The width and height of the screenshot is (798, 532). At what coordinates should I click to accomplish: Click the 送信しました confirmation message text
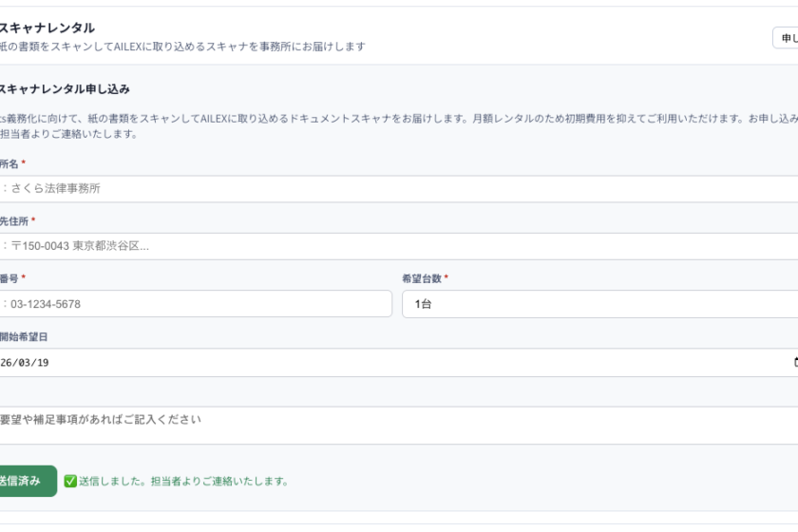pos(189,481)
